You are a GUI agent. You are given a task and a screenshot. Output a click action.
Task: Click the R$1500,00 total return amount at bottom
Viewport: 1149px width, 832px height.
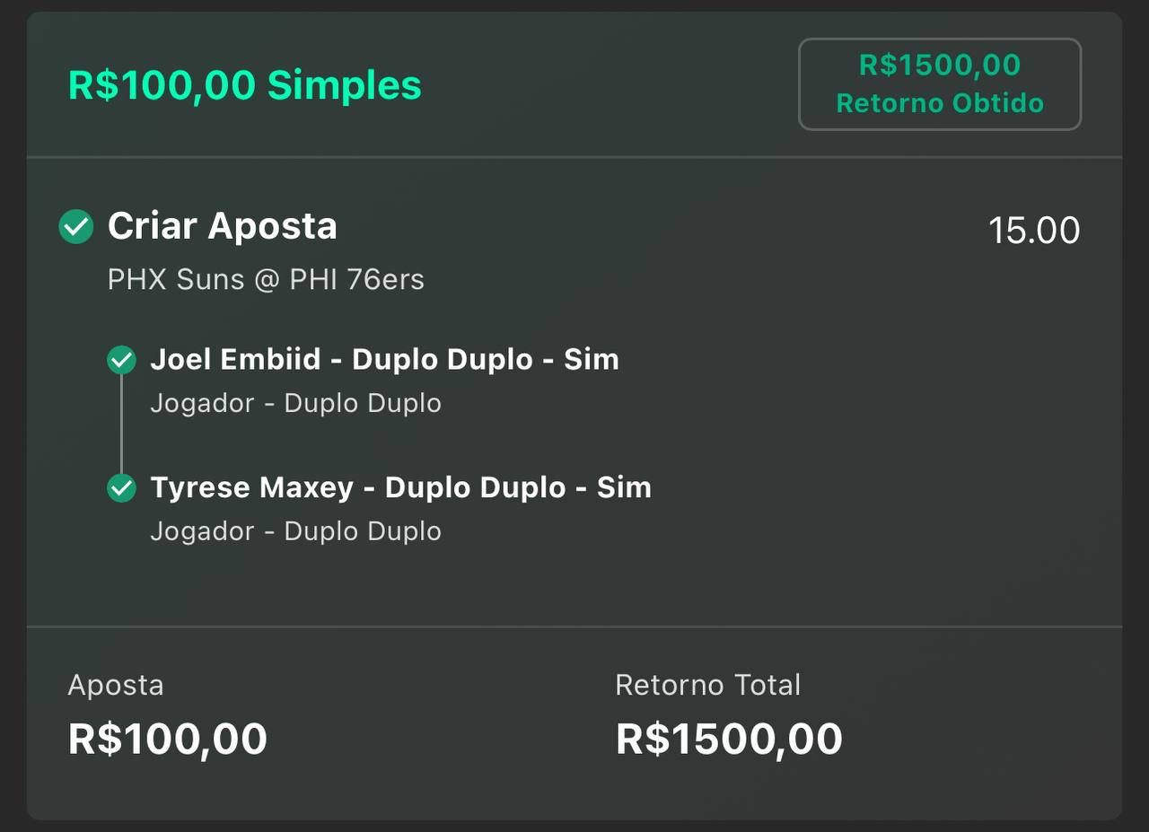click(x=729, y=740)
